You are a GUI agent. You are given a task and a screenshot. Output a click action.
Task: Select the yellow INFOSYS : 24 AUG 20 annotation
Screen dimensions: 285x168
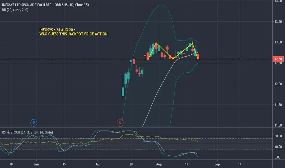57,30
